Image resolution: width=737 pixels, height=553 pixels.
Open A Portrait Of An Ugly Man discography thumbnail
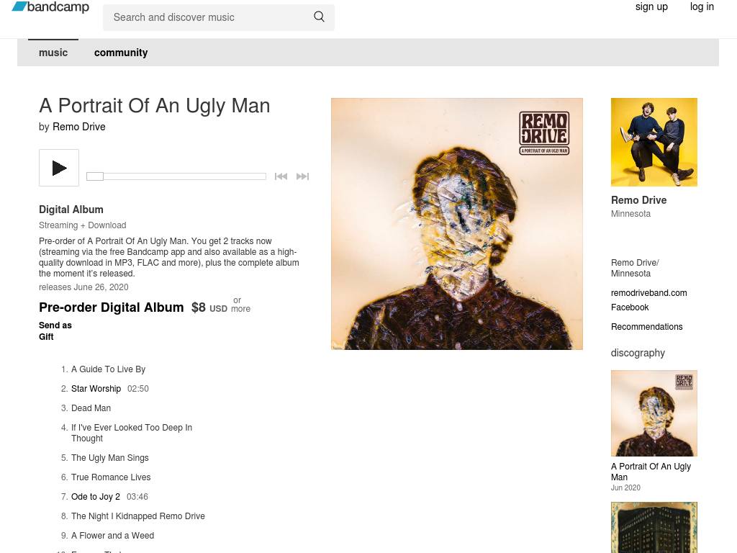[654, 413]
